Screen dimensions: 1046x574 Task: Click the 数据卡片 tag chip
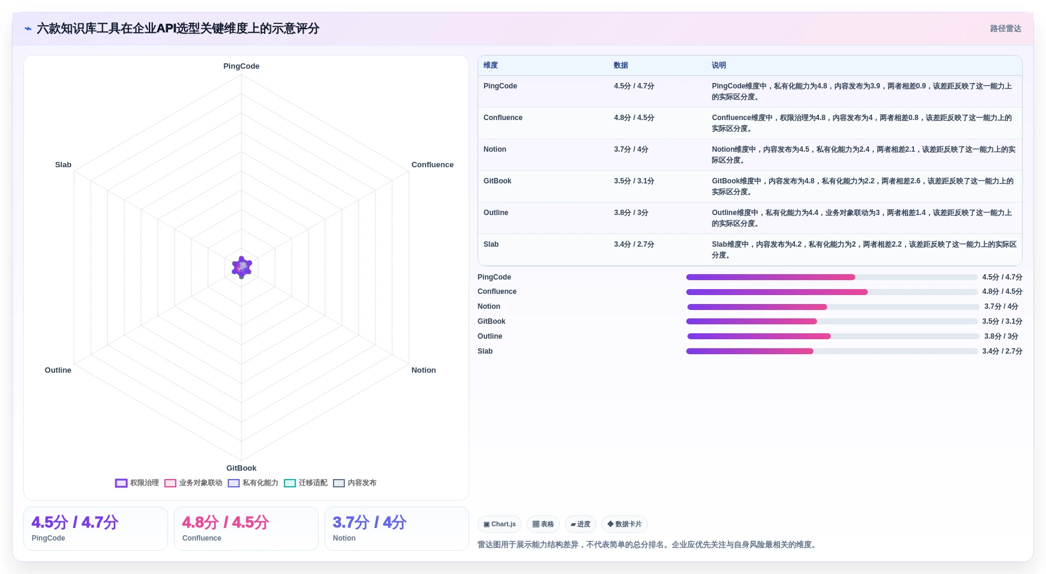click(625, 524)
